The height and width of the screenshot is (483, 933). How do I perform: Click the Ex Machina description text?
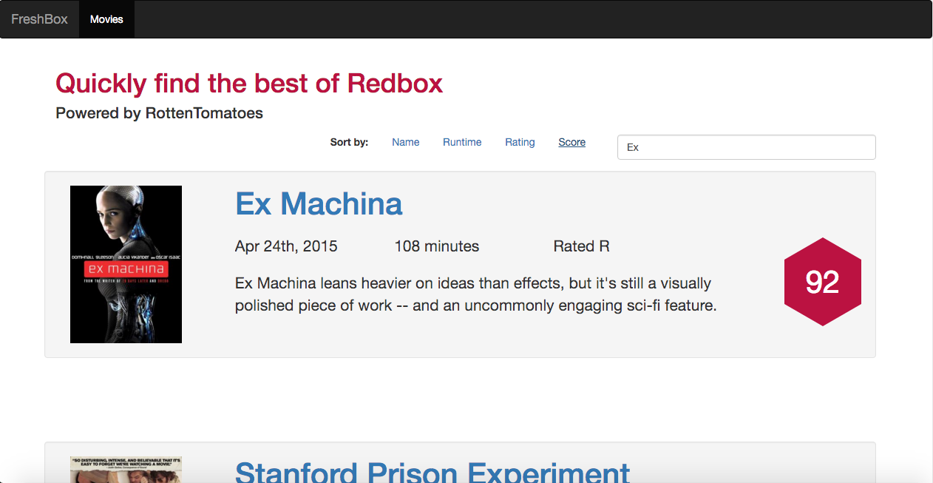475,294
